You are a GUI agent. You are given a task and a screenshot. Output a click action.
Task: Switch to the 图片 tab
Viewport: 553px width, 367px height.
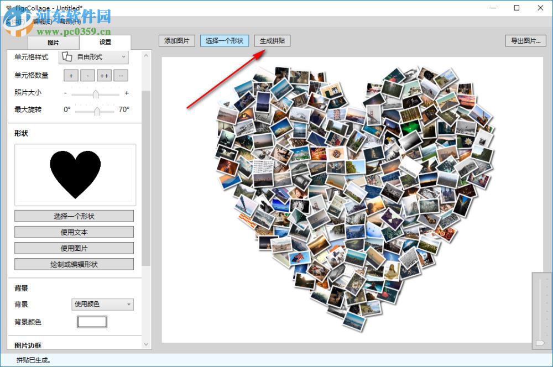tap(53, 42)
